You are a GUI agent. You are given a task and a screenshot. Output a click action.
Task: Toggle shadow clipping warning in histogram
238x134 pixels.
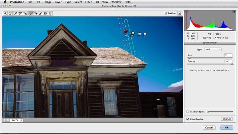(186, 12)
